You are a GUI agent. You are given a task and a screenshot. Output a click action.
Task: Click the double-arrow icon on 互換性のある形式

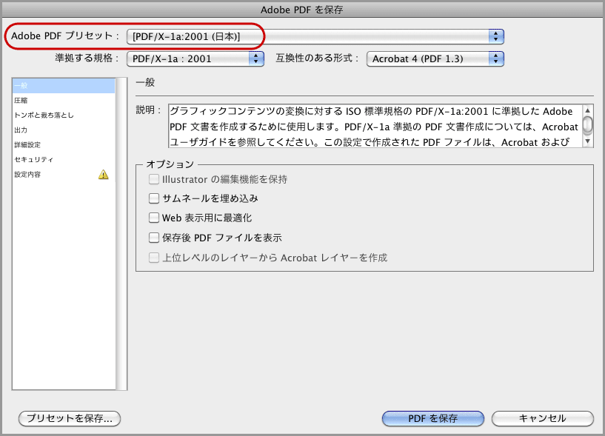pos(495,57)
